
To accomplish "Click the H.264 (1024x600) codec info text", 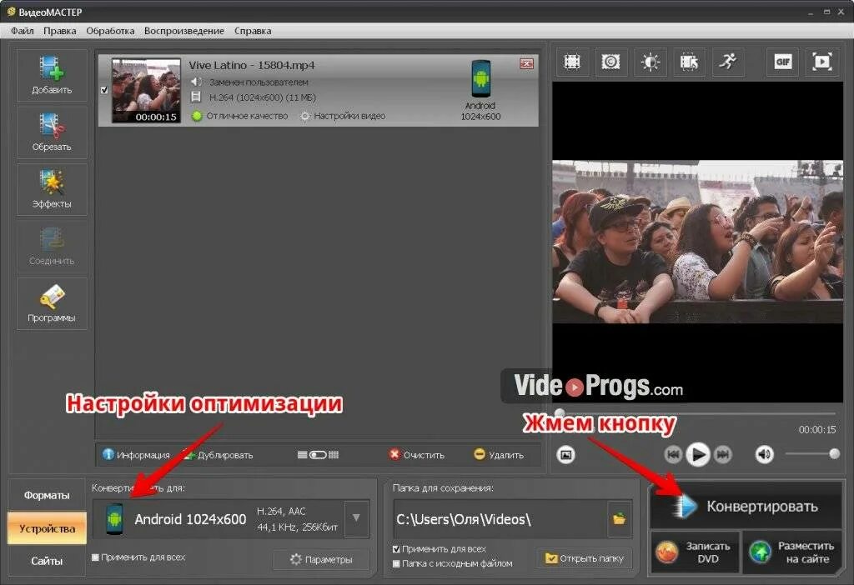I will tap(263, 98).
